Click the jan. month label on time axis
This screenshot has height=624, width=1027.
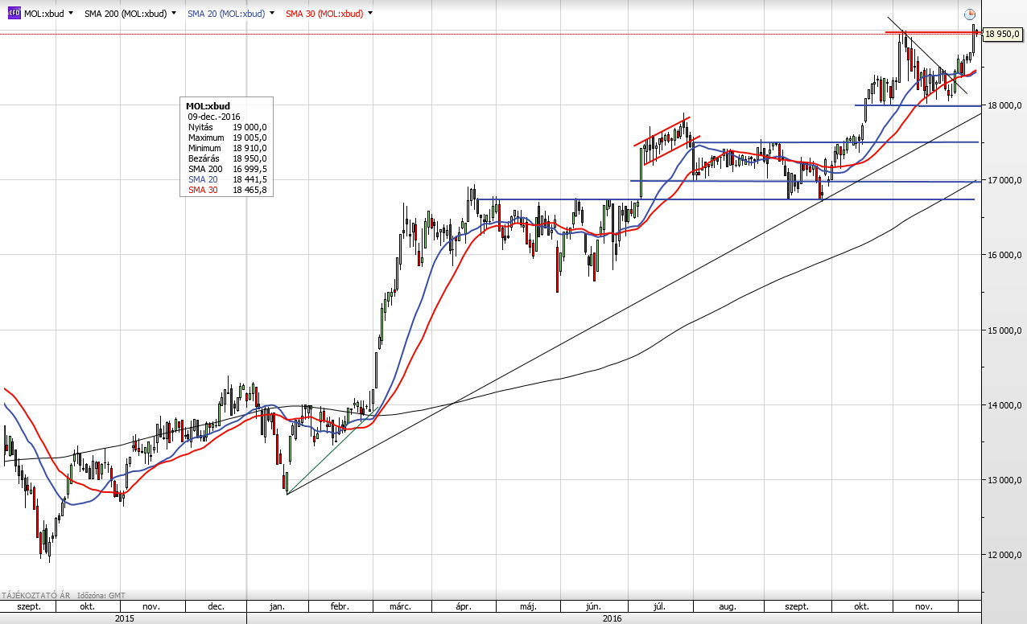(x=277, y=606)
